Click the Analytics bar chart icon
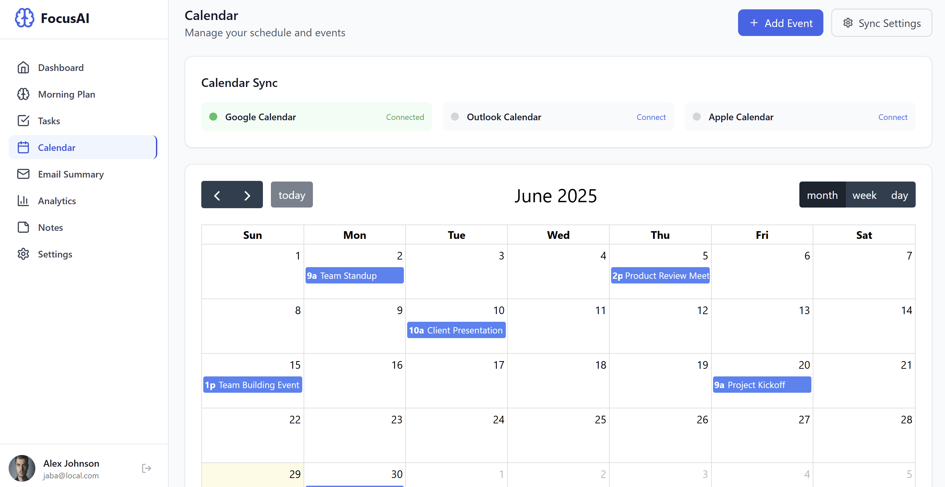This screenshot has height=487, width=945. [23, 201]
